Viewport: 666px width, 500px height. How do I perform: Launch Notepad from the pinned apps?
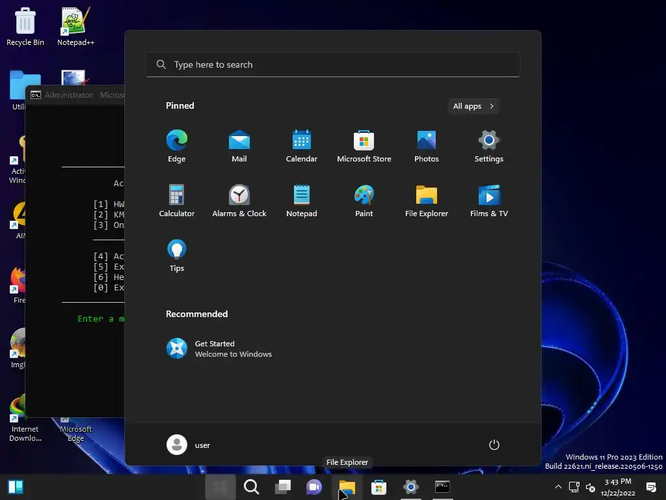(x=302, y=201)
